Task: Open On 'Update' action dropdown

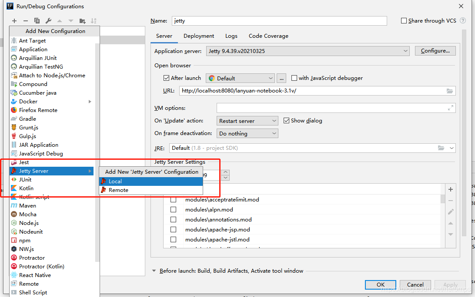Action: [x=247, y=121]
